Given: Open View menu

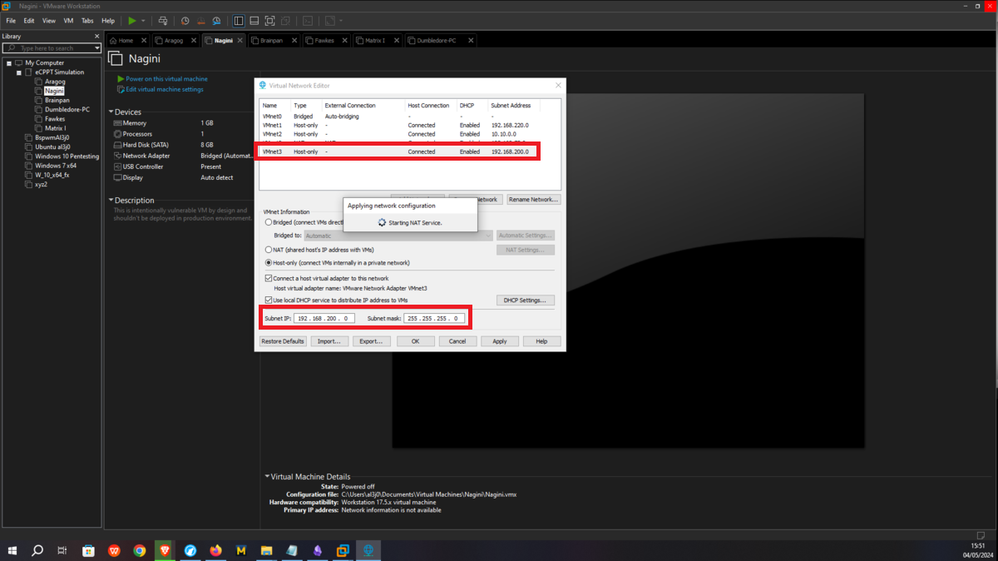Looking at the screenshot, I should click(49, 20).
